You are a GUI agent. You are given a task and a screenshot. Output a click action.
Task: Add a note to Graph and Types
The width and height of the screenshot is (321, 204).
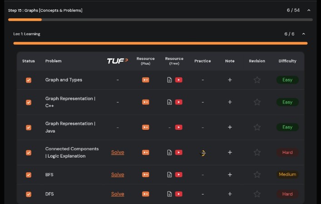(230, 80)
